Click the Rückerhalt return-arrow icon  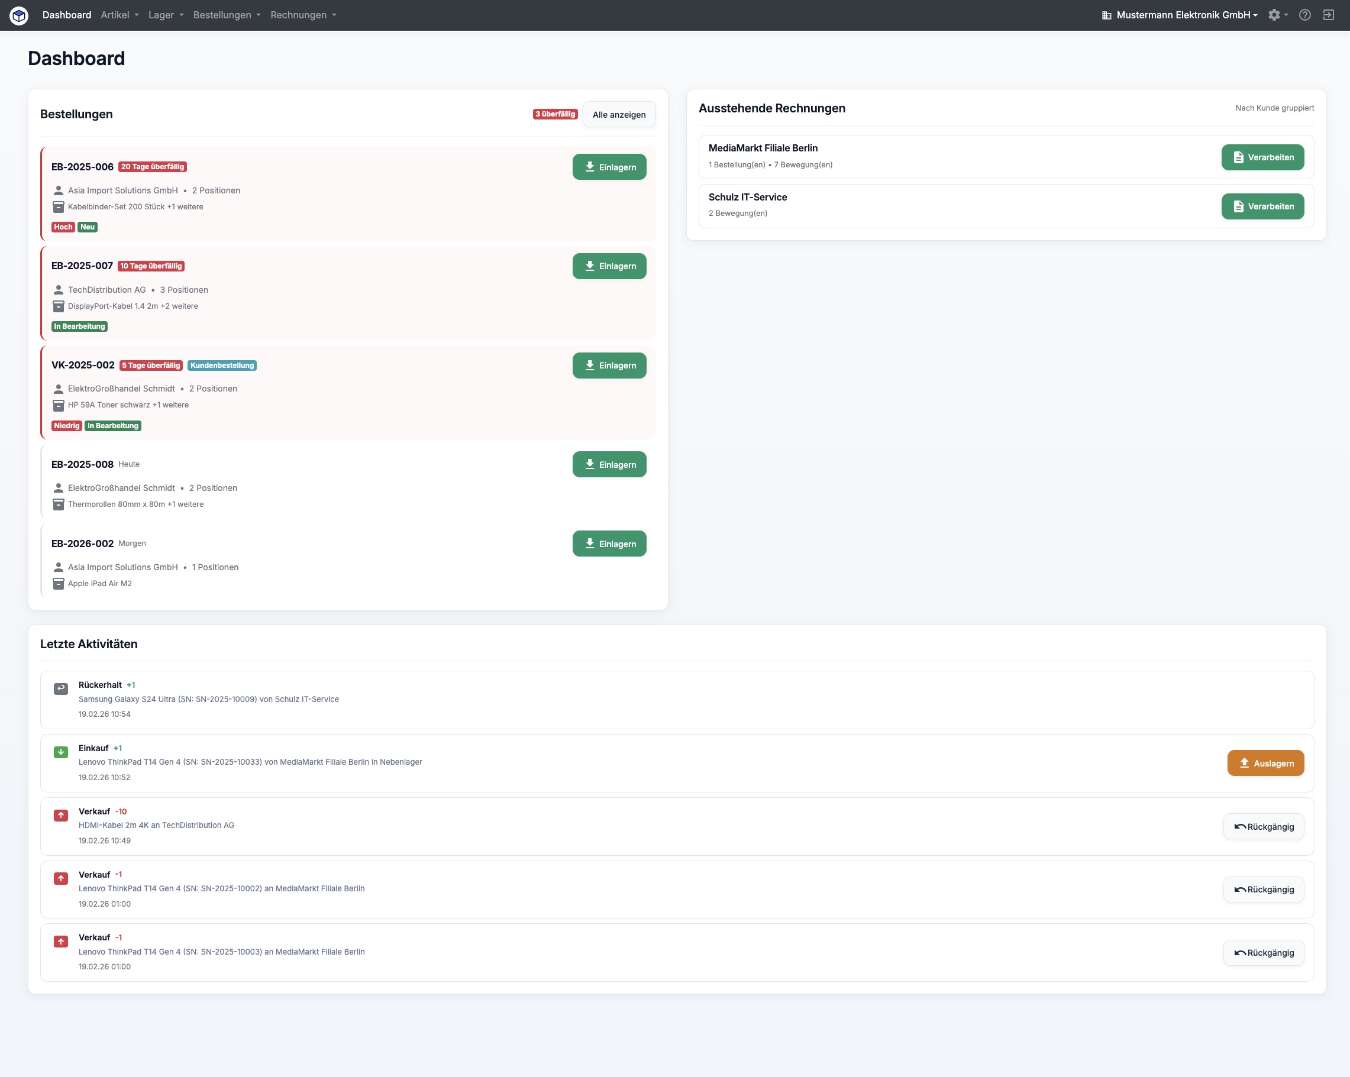(x=61, y=688)
